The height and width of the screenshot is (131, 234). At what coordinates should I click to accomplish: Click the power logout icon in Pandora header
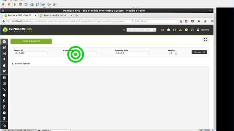192,30
